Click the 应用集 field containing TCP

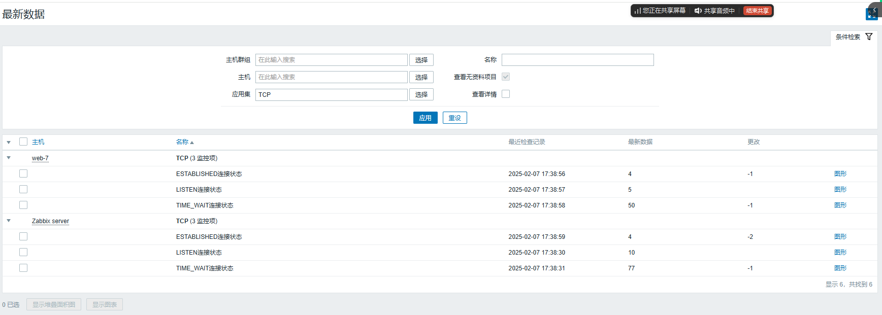332,94
